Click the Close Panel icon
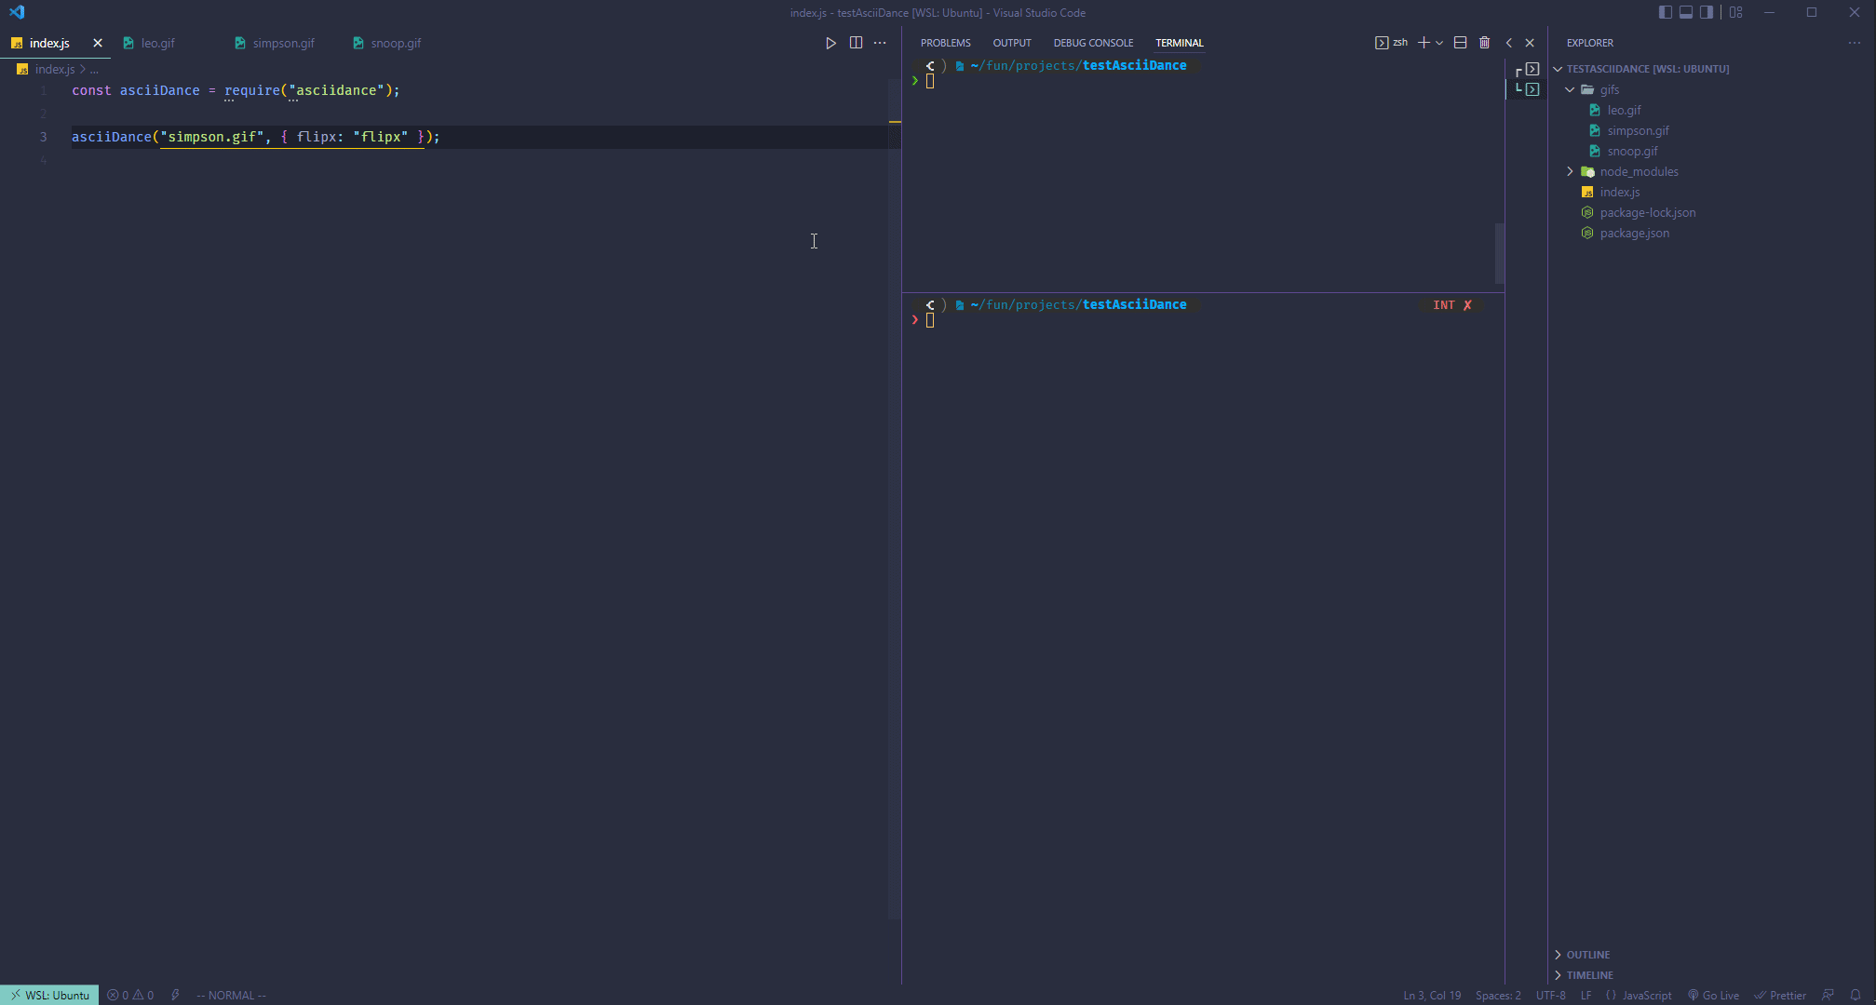The image size is (1876, 1005). tap(1530, 42)
